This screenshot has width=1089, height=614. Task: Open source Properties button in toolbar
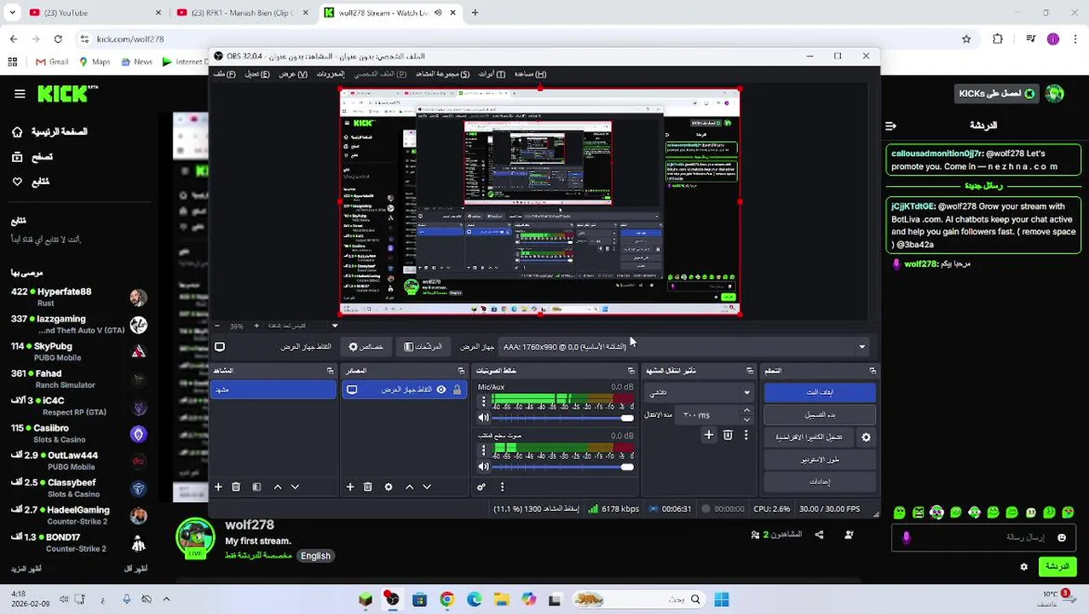pyautogui.click(x=366, y=347)
